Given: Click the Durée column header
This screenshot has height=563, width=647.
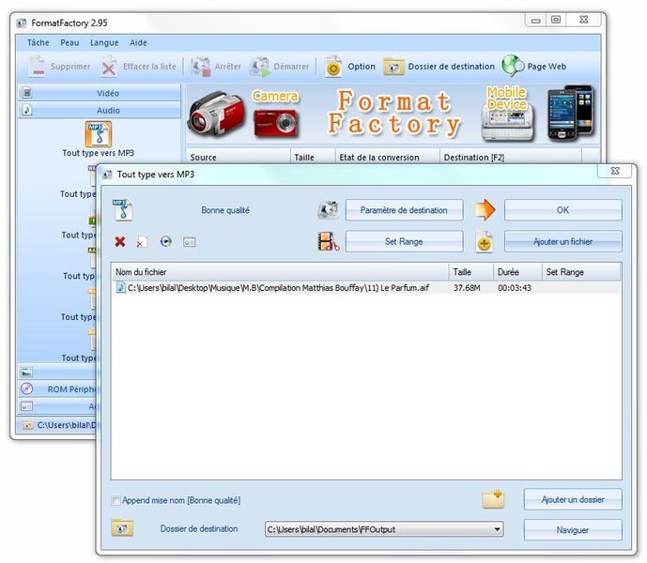Looking at the screenshot, I should point(517,272).
